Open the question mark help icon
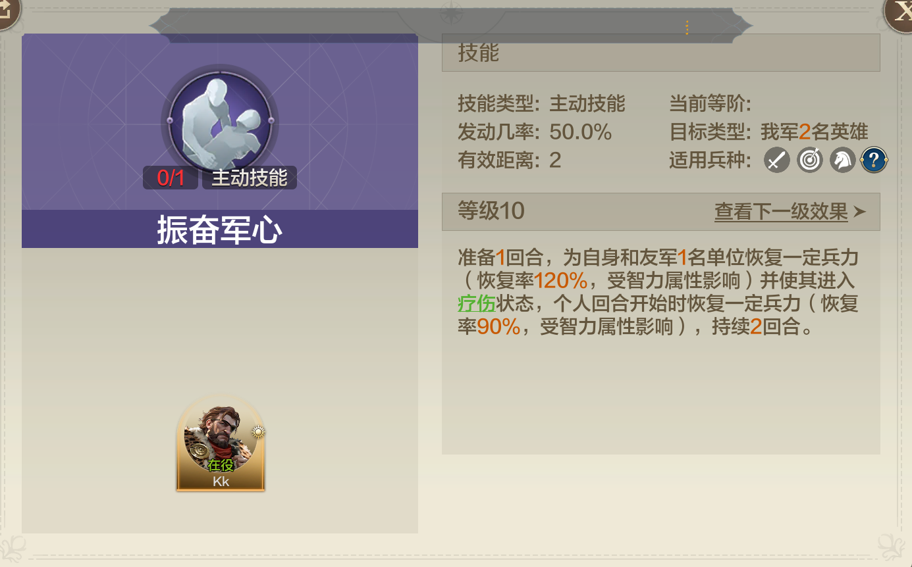The width and height of the screenshot is (912, 567). point(874,160)
